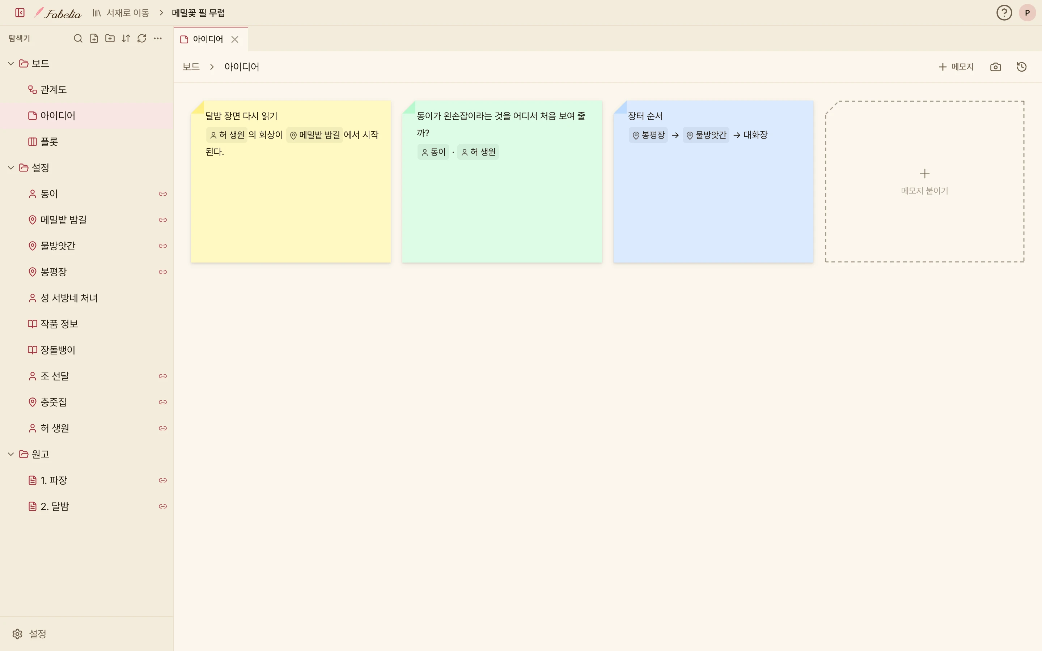1042x651 pixels.
Task: Open the 작품 정보 entry
Action: point(86,324)
